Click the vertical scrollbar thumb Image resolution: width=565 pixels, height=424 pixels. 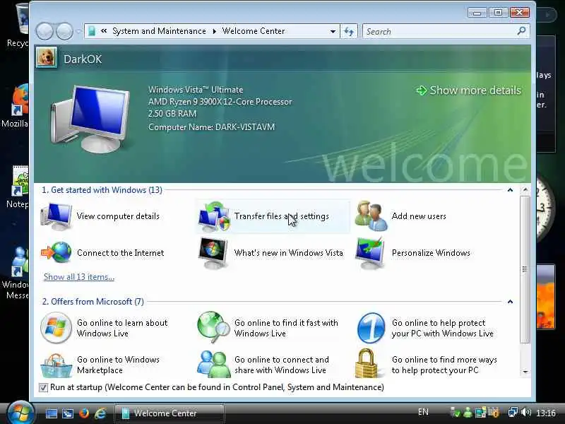pyautogui.click(x=525, y=269)
